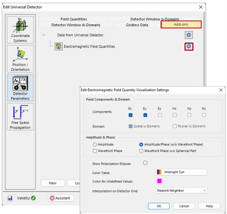This screenshot has height=214, width=227.
Task: Open the Coordinate Systems page
Action: 20,30
